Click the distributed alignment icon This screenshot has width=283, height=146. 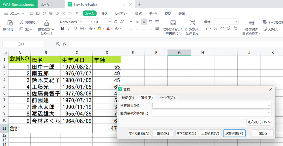click(157, 28)
